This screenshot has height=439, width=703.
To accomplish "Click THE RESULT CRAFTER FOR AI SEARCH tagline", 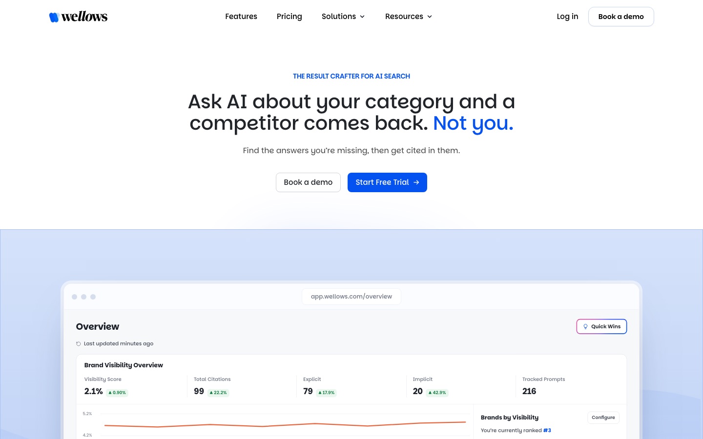I will (351, 76).
